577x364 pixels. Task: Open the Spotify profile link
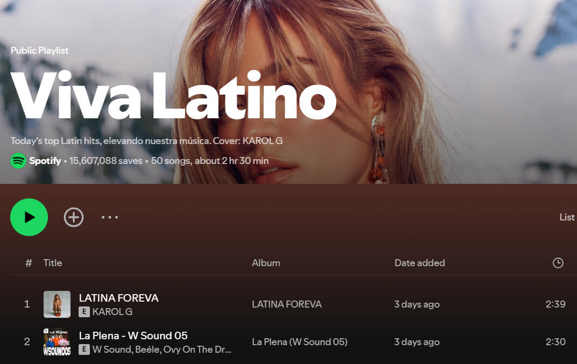[x=45, y=161]
